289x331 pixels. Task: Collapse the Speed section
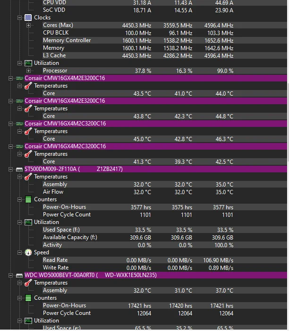click(x=19, y=253)
